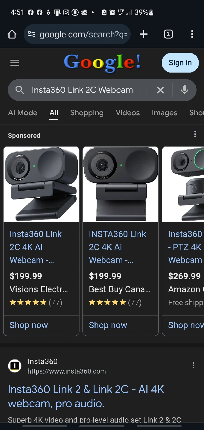This screenshot has height=430, width=204.
Task: Clear the search query with X
Action: 160,90
